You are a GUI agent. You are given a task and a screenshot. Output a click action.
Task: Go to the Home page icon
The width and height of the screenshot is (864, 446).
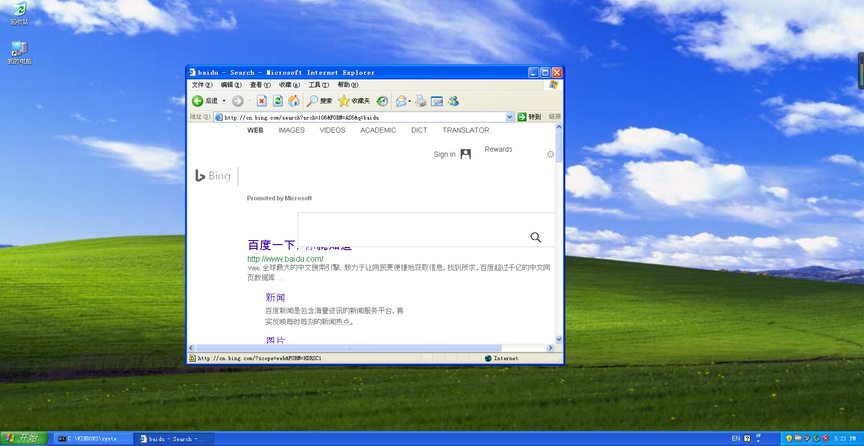pos(294,101)
